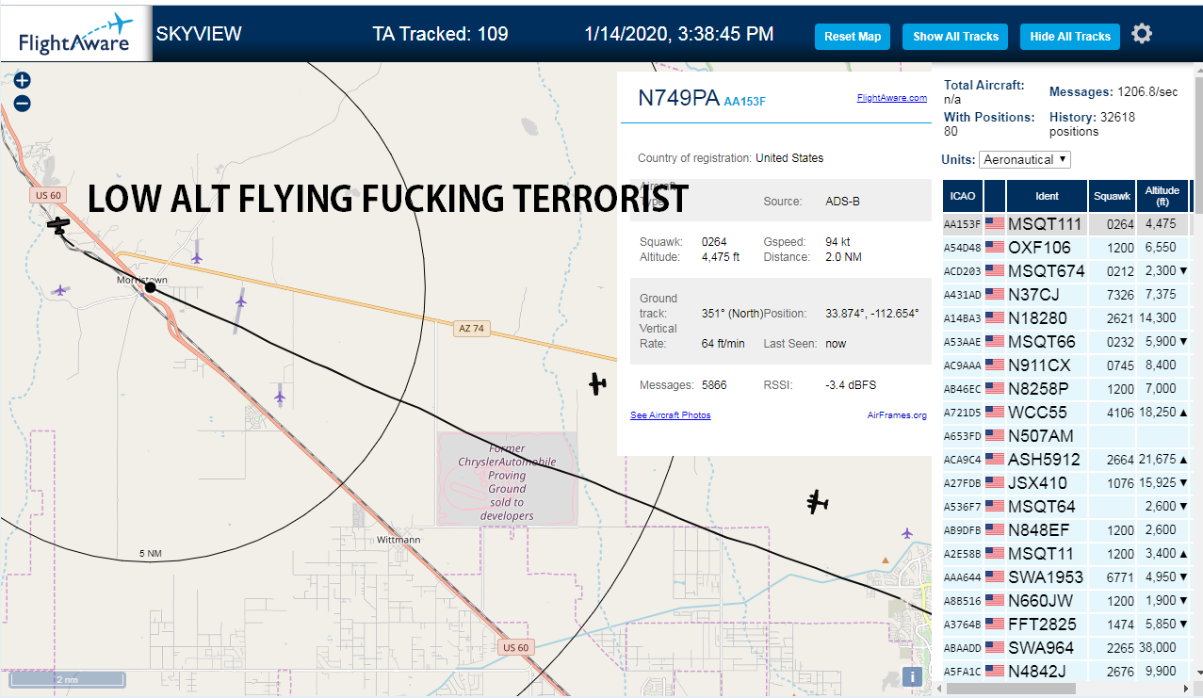Select the JSX410 aircraft row
Screen dimensions: 1203x698
[x=1066, y=483]
